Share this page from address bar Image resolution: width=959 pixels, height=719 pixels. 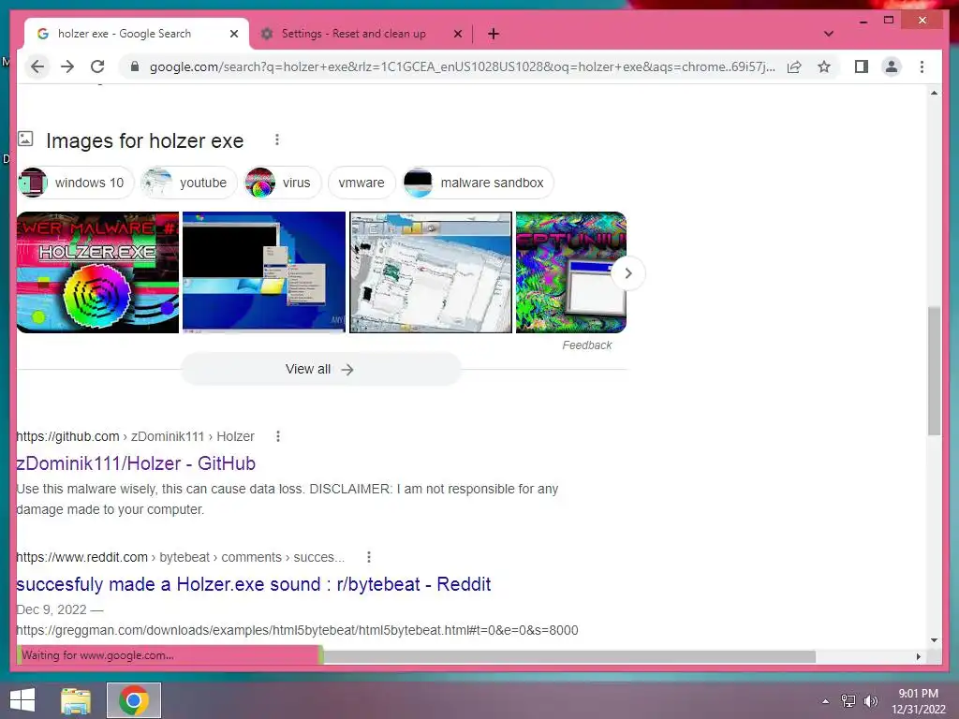[x=794, y=66]
